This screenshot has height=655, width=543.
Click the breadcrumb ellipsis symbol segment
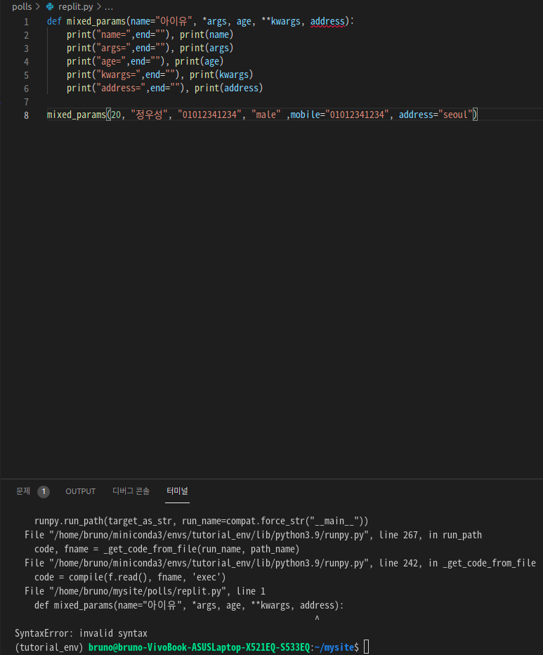pyautogui.click(x=109, y=7)
